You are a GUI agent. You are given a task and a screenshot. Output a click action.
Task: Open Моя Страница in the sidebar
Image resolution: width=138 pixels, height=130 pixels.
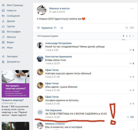[15, 5]
